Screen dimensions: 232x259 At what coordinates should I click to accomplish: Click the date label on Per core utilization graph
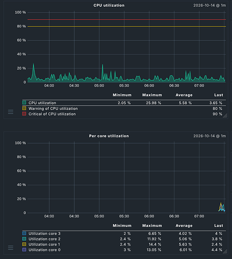210,136
